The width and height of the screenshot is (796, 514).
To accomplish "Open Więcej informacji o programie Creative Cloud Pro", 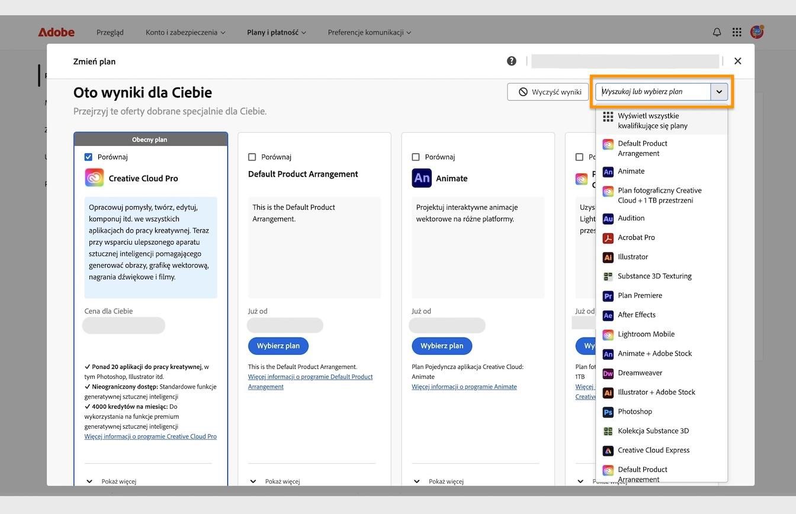I will tap(150, 436).
